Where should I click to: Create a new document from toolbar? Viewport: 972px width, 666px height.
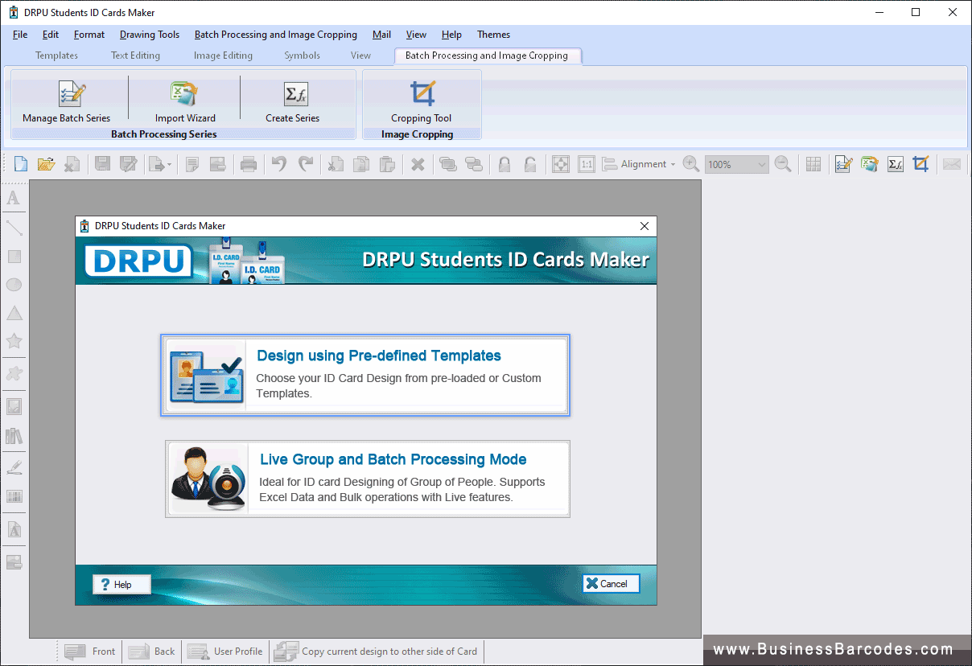[21, 164]
